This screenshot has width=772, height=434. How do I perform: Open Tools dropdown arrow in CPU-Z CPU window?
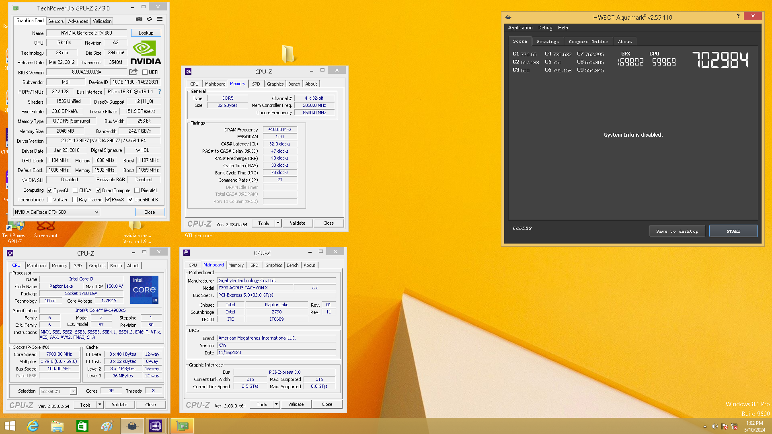click(100, 405)
